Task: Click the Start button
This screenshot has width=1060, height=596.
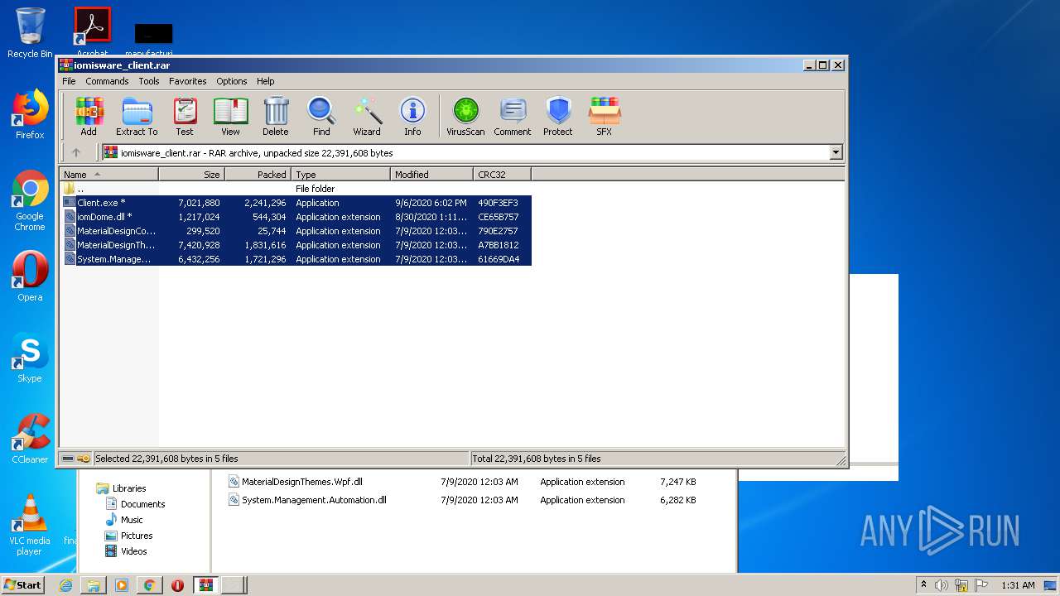Action: (x=23, y=584)
